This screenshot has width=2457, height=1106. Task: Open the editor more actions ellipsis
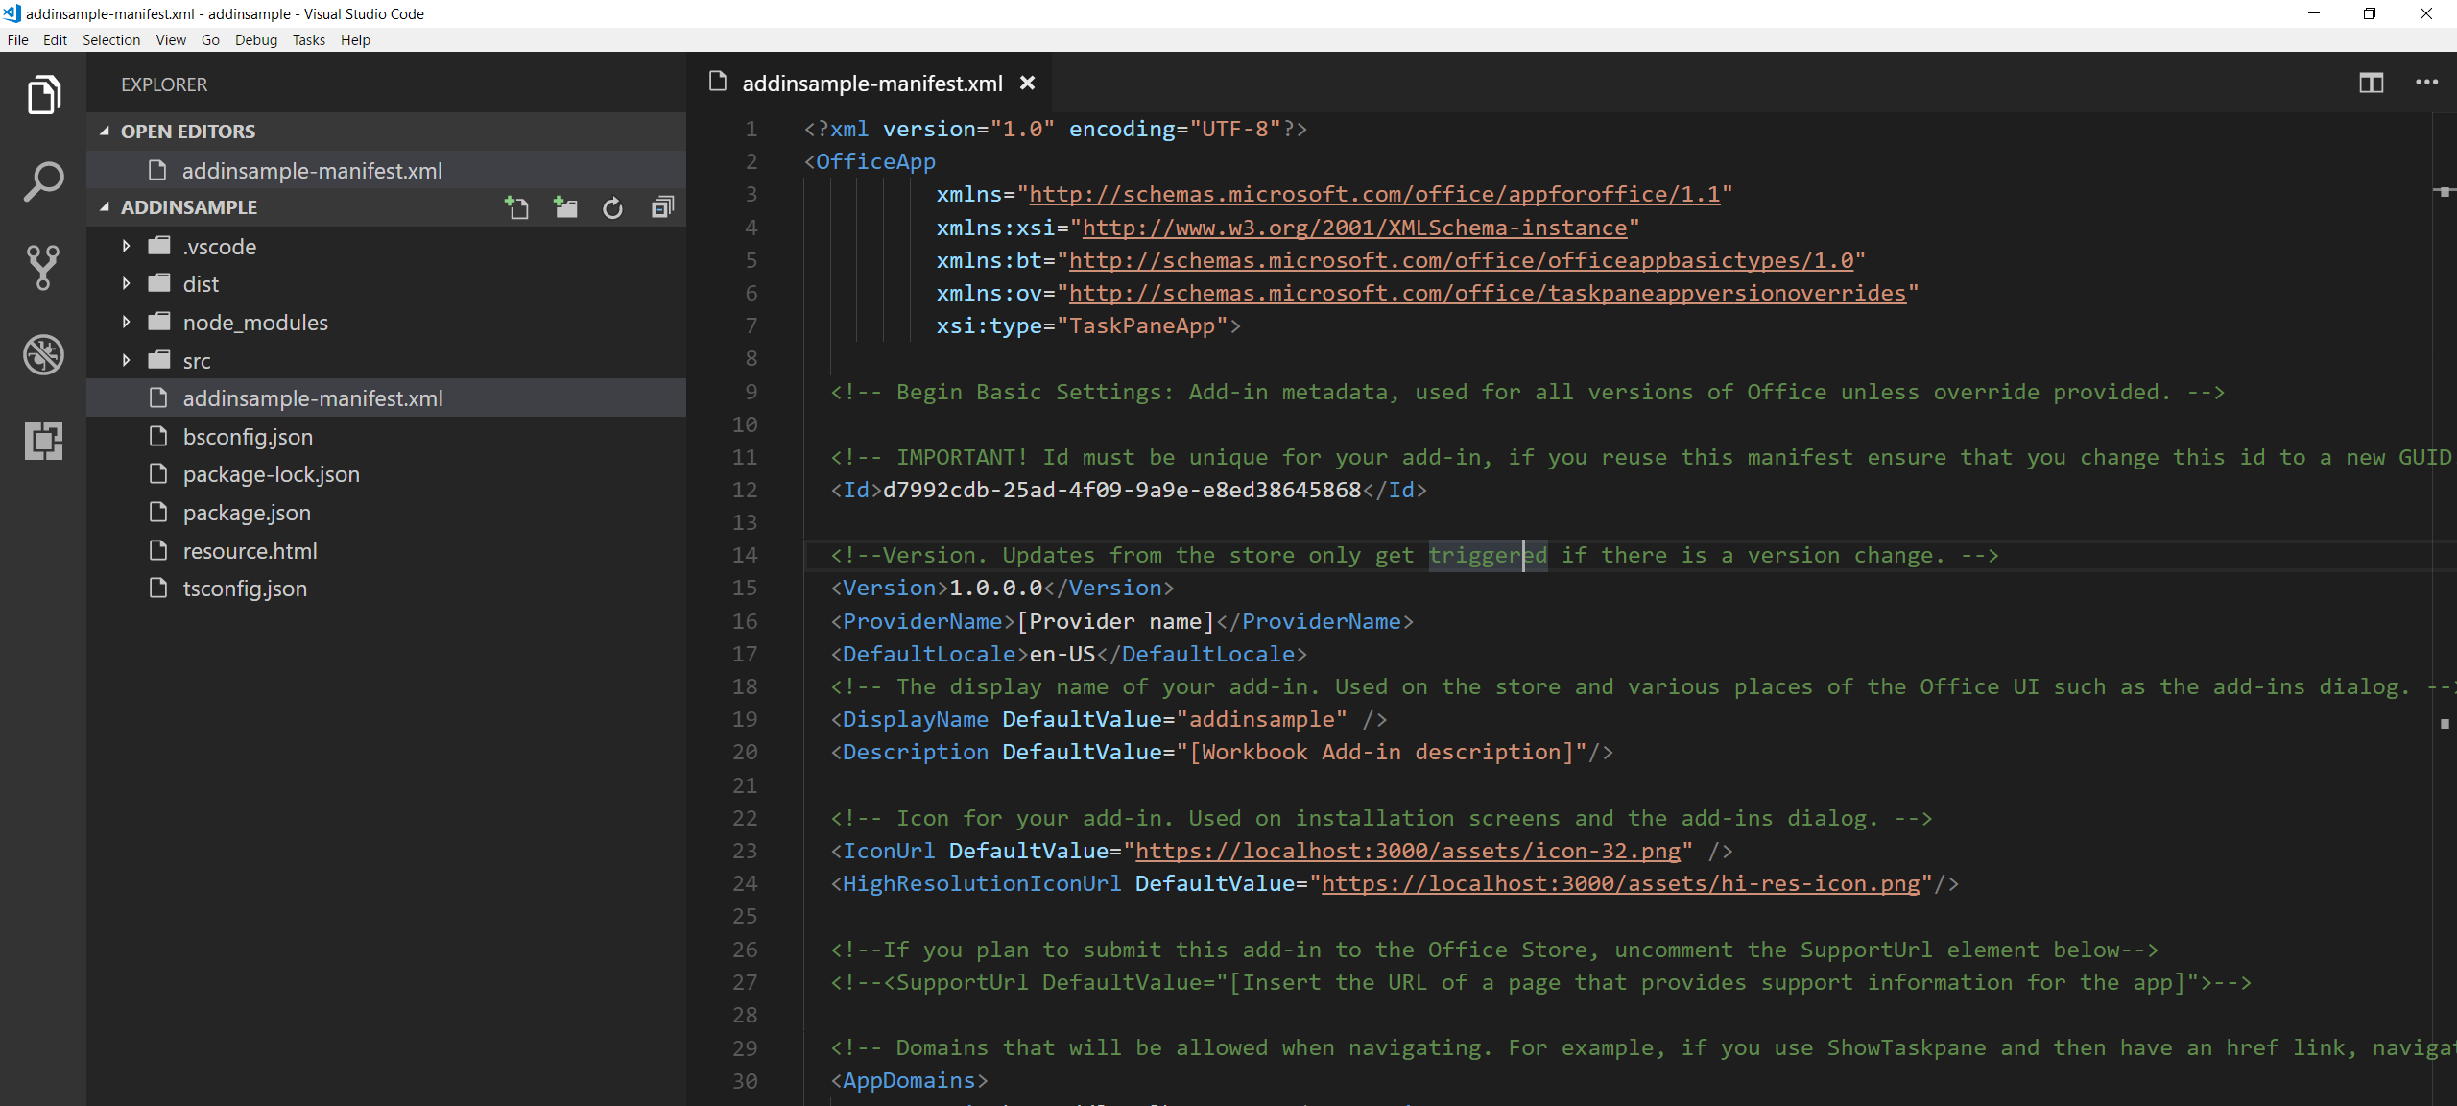[2426, 84]
